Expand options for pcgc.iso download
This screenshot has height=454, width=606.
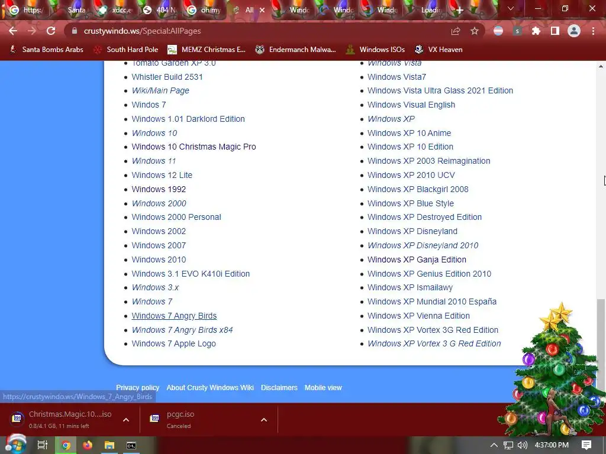[264, 420]
